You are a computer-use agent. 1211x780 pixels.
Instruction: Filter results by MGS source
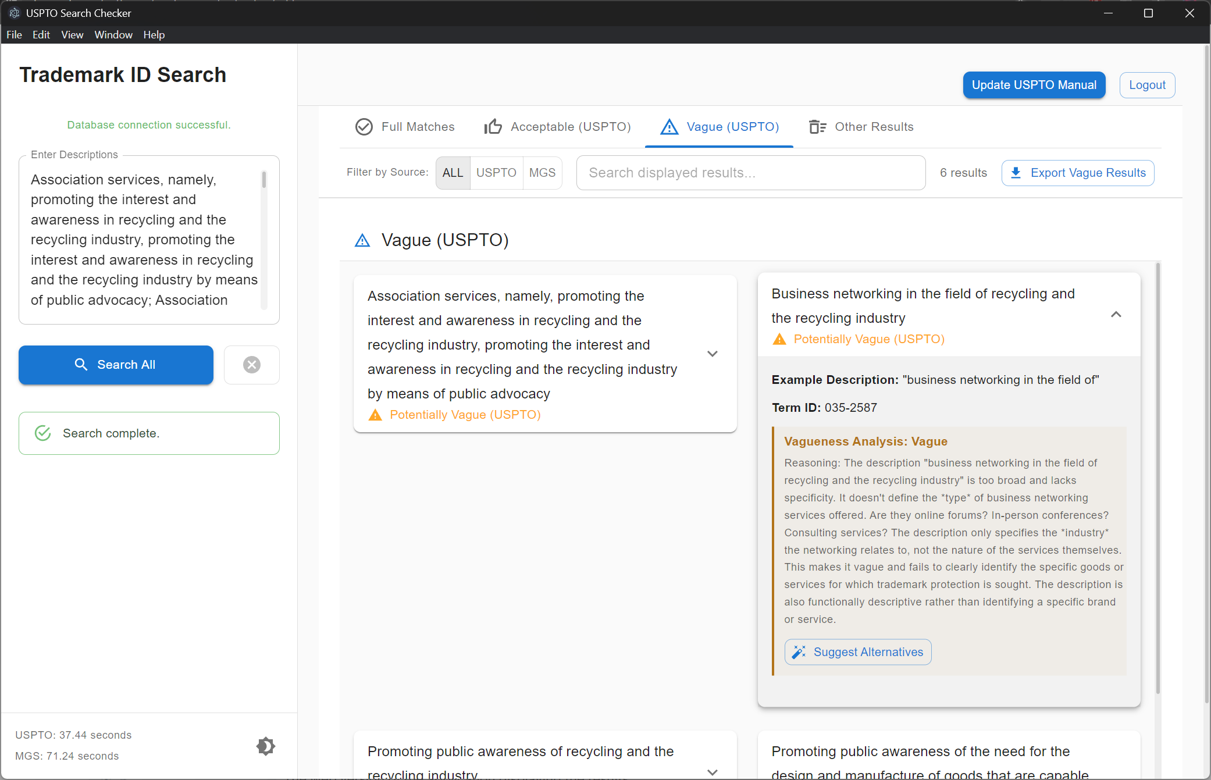tap(542, 173)
